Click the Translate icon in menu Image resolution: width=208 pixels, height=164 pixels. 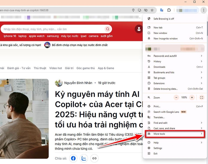[149, 117]
